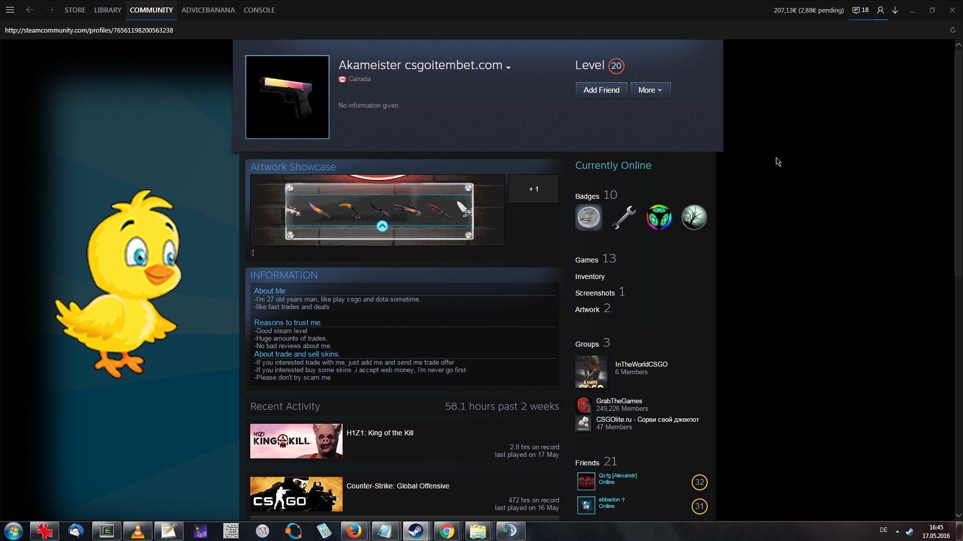Reload page with refresh icon
Viewport: 963px width, 541px height.
pyautogui.click(x=952, y=30)
